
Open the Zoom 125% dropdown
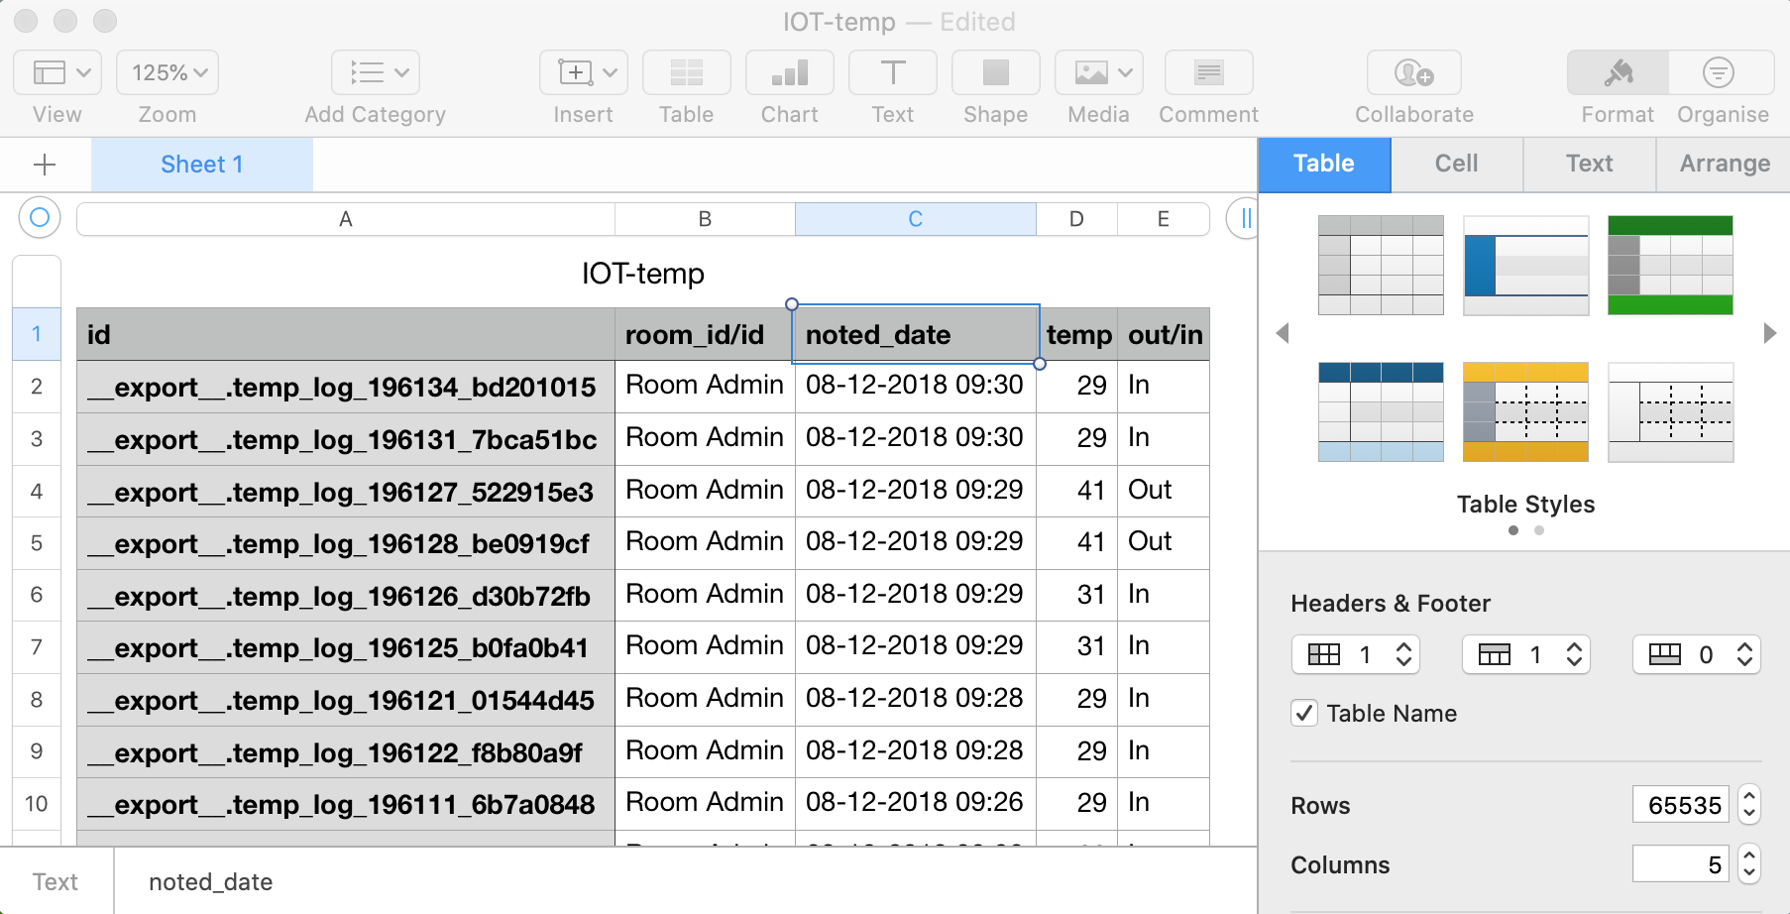167,72
